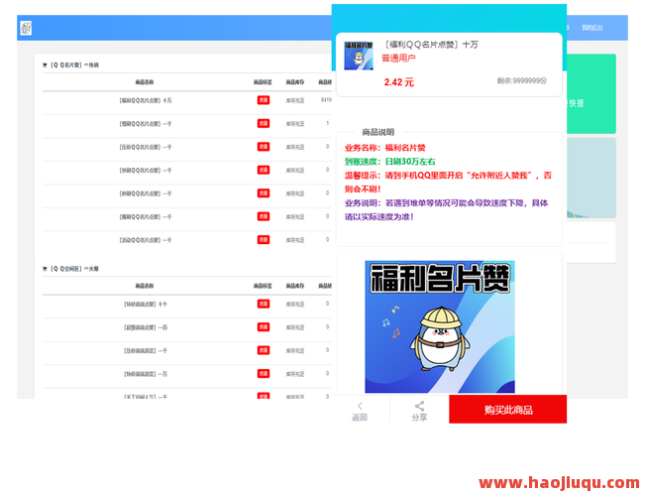Viewport: 645px width, 496px height.
Task: Open the large 福利名片赞 penguin image
Action: pyautogui.click(x=440, y=326)
